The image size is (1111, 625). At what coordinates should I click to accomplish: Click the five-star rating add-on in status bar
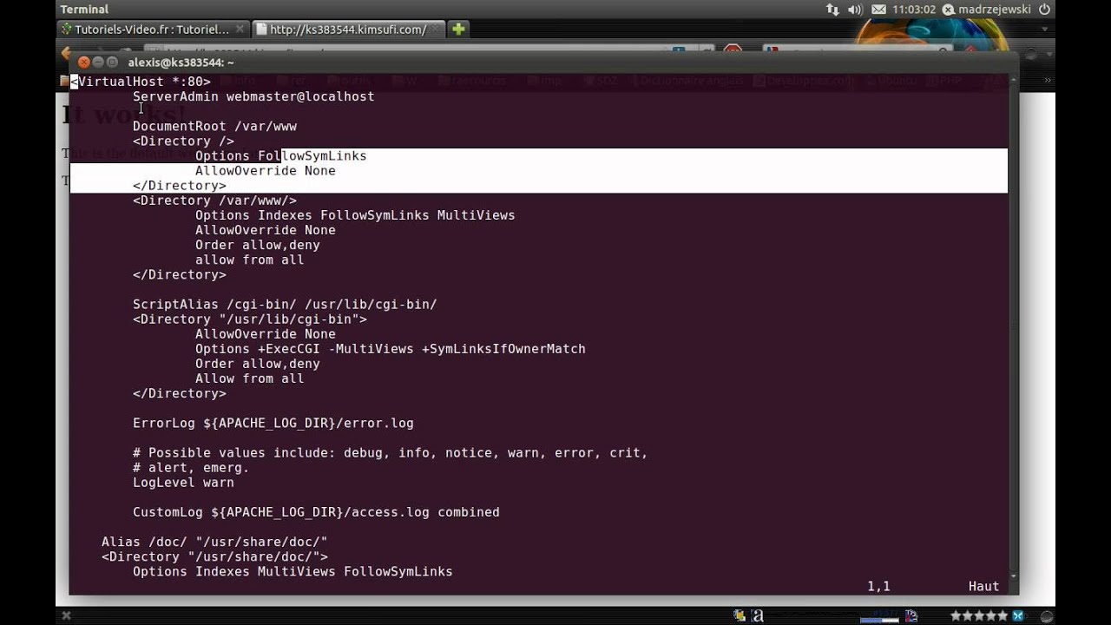tap(979, 615)
